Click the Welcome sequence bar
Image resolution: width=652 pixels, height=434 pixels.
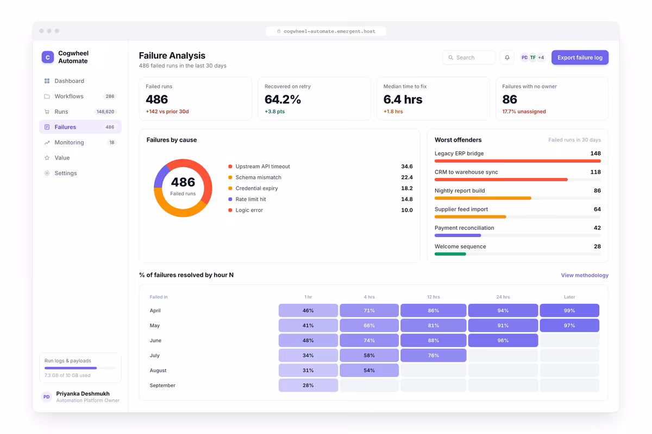pyautogui.click(x=450, y=254)
